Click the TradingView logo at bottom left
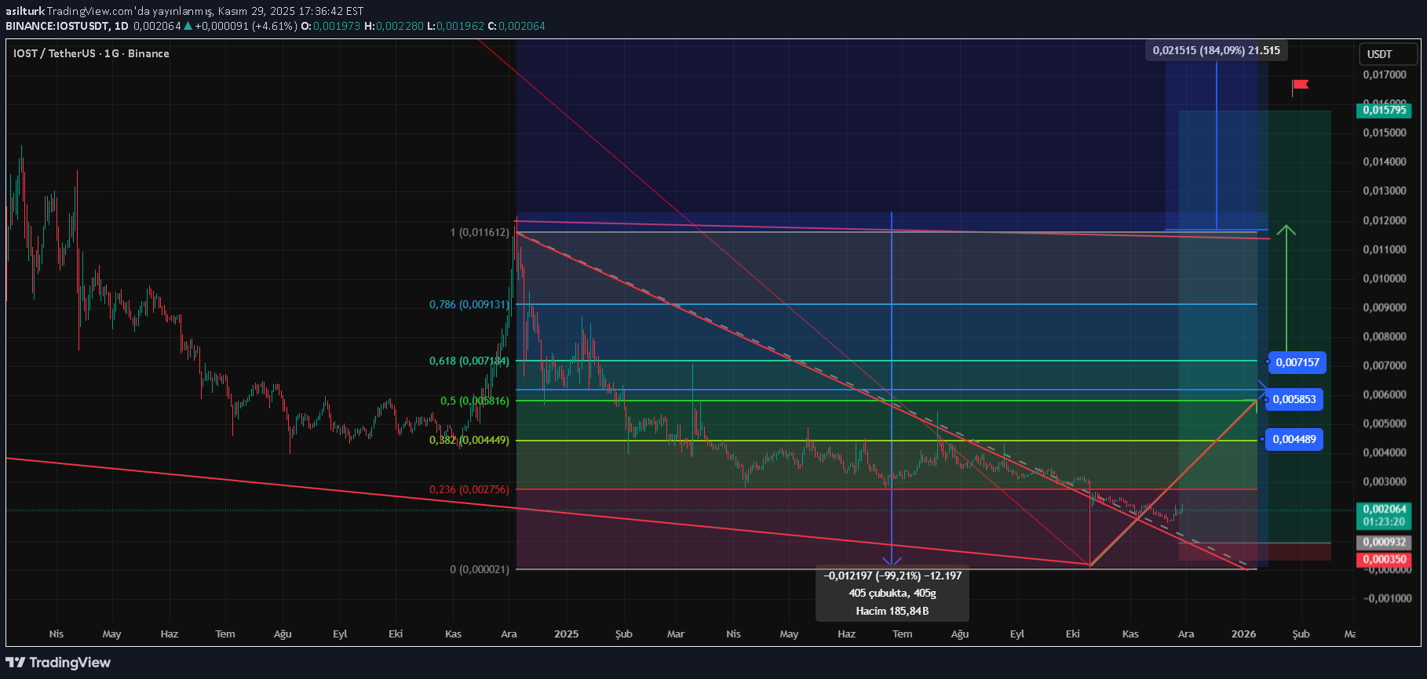The image size is (1427, 679). click(60, 663)
